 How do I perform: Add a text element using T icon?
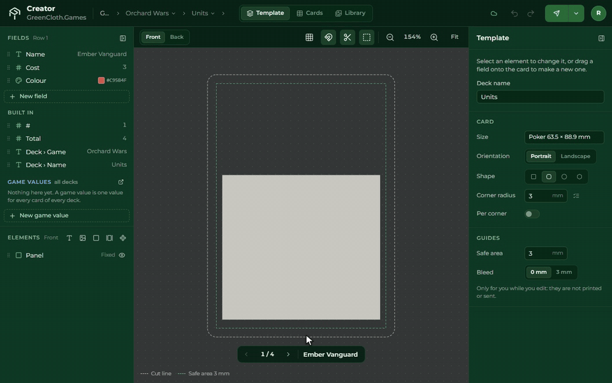[69, 238]
